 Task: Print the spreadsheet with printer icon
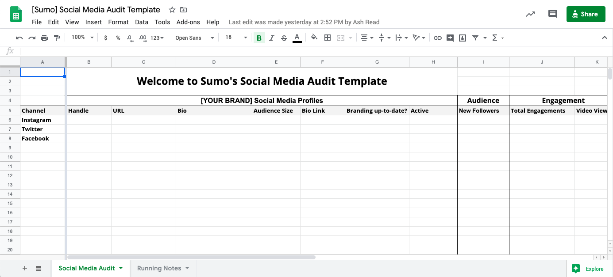click(44, 38)
